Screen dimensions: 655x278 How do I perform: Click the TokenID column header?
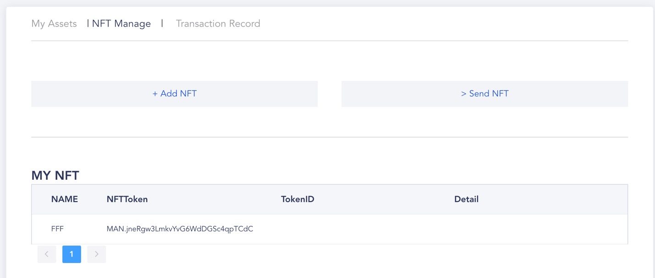tap(297, 199)
